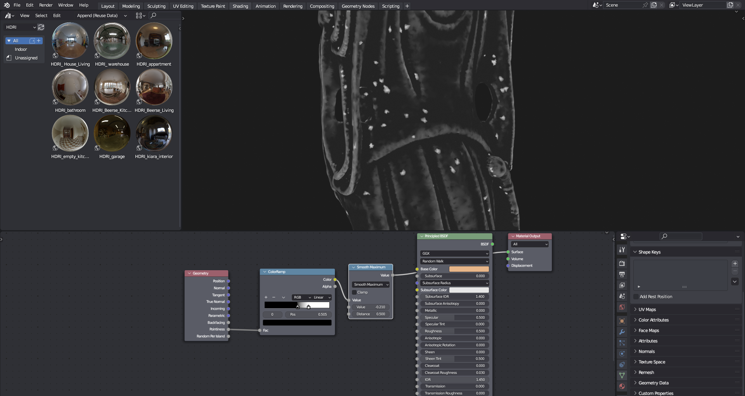Open the HDRI library dropdown
745x396 pixels.
20,27
